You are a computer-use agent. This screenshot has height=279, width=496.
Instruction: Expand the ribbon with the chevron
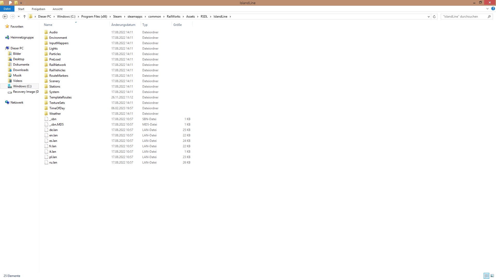[487, 9]
